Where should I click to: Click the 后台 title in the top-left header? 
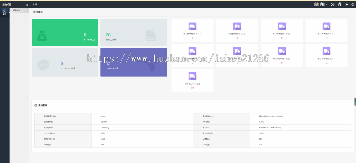pyautogui.click(x=7, y=4)
